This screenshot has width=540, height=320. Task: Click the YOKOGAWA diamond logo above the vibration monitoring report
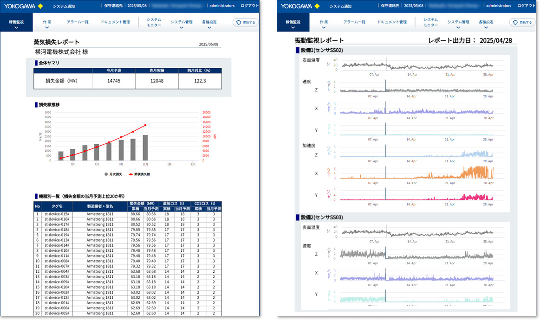point(299,6)
